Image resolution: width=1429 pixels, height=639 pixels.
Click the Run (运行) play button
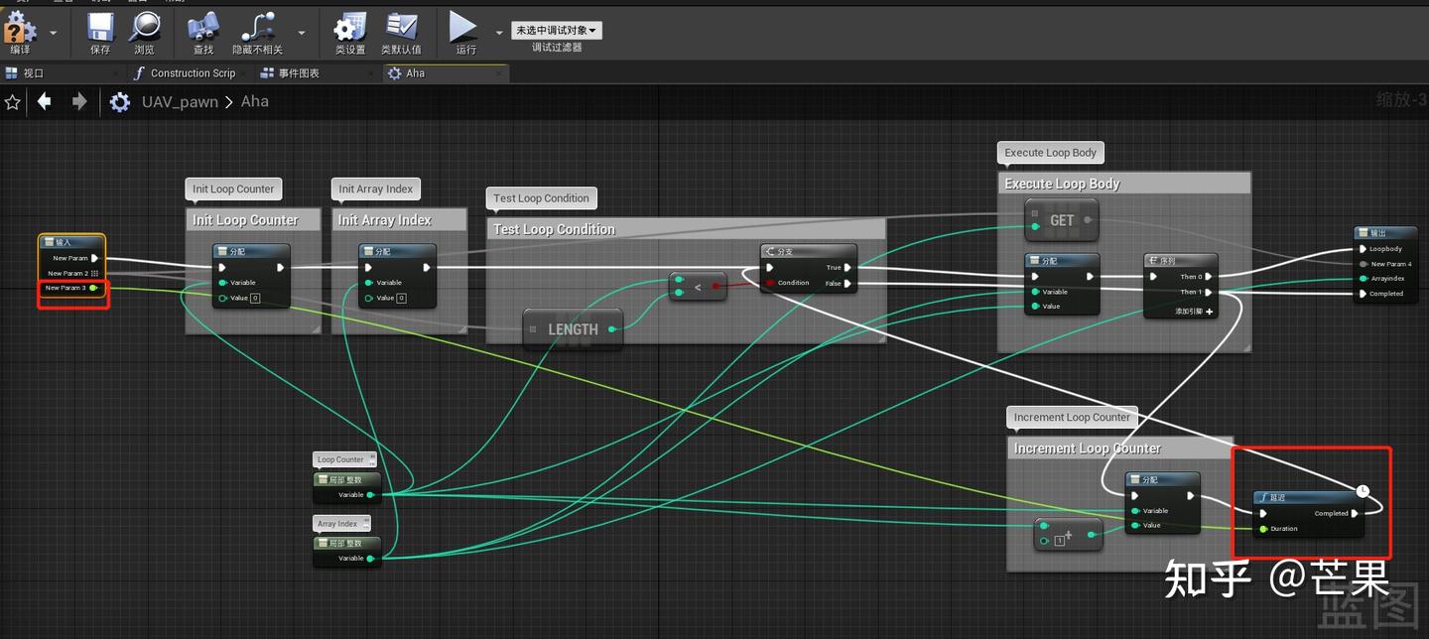463,29
